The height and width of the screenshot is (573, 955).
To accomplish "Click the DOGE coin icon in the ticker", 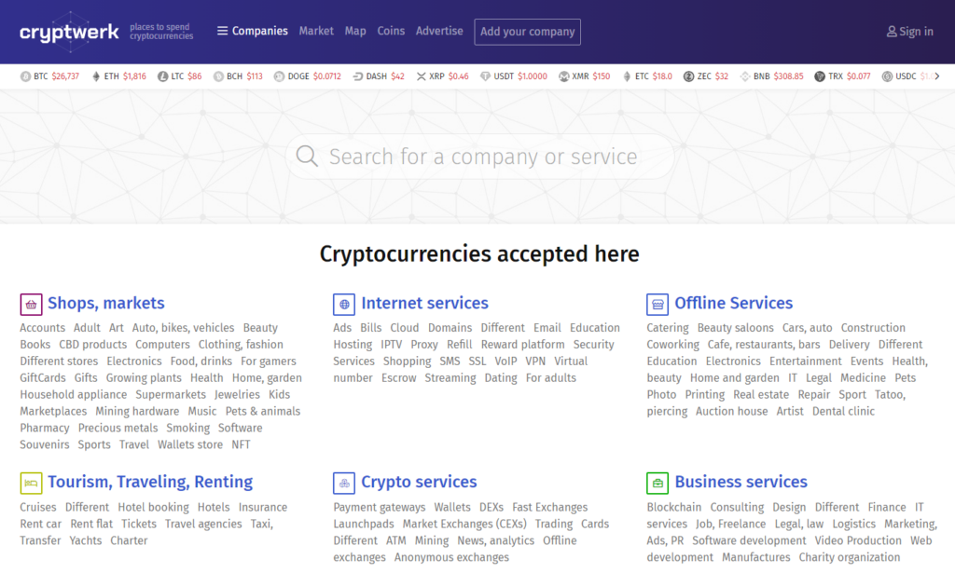I will [x=279, y=76].
